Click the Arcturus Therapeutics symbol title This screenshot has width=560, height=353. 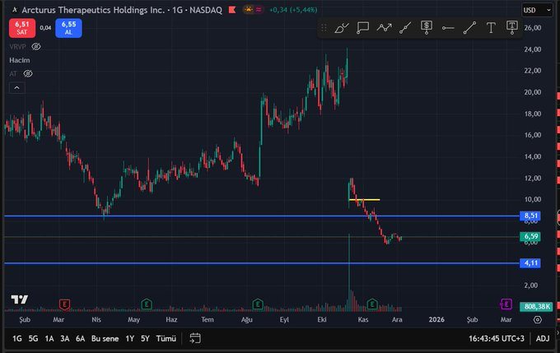[93, 10]
